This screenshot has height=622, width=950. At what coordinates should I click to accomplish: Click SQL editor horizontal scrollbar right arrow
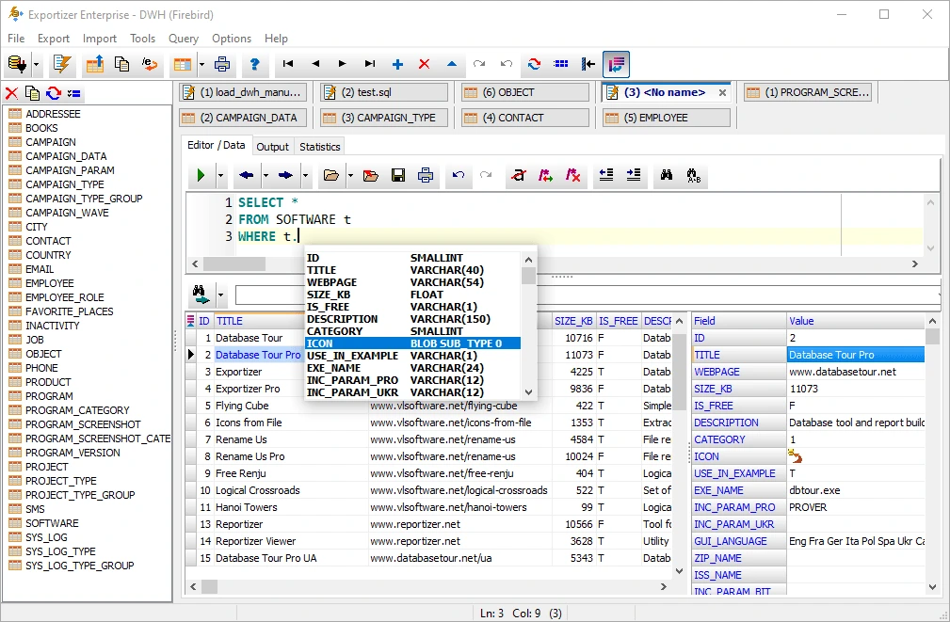pyautogui.click(x=915, y=264)
